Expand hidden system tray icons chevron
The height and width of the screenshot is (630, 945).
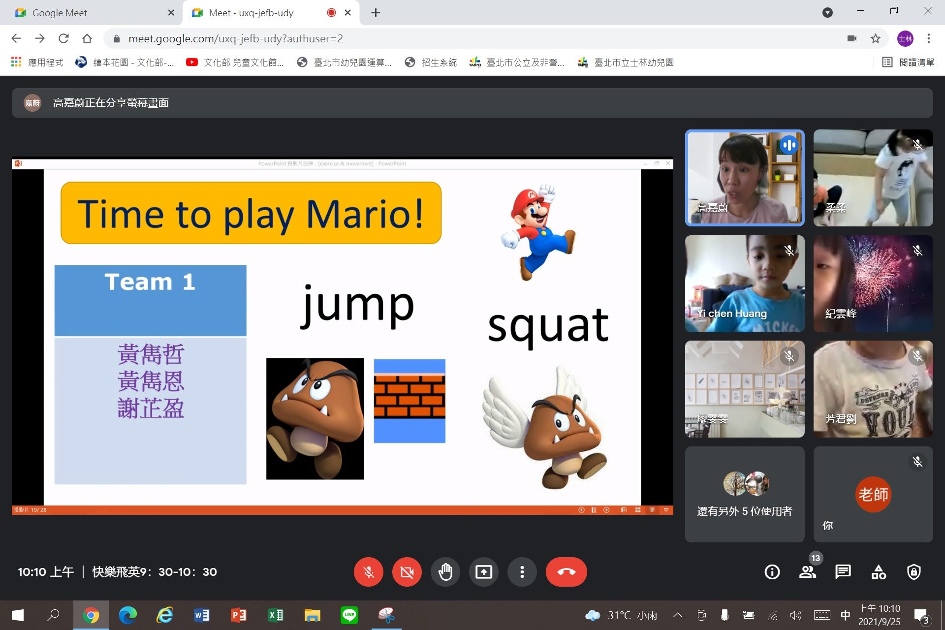pyautogui.click(x=678, y=615)
